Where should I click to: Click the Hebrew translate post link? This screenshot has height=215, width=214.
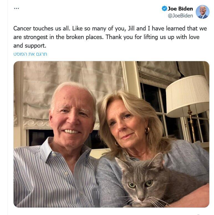30,54
